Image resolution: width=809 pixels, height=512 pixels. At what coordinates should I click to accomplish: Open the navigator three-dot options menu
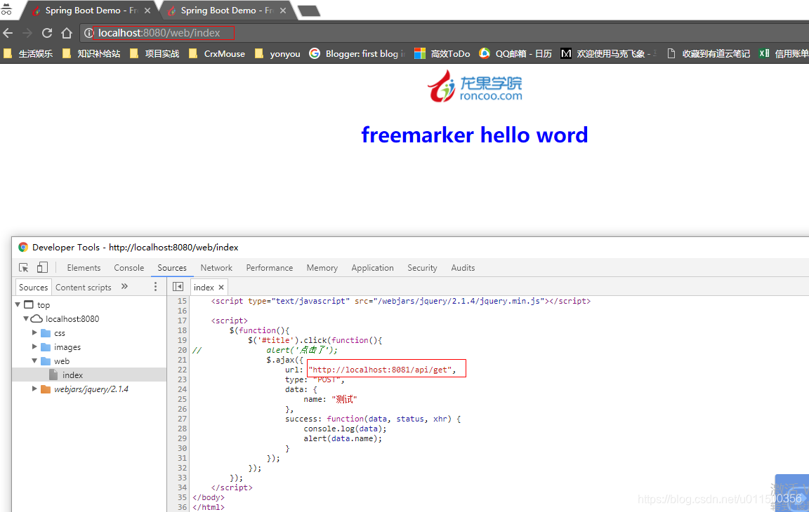click(x=155, y=287)
